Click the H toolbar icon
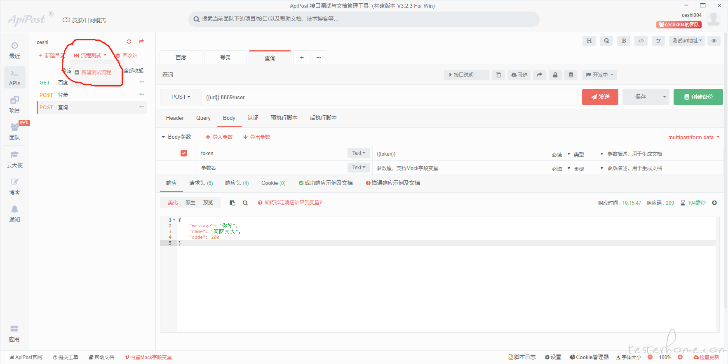Image resolution: width=728 pixels, height=364 pixels. point(589,41)
